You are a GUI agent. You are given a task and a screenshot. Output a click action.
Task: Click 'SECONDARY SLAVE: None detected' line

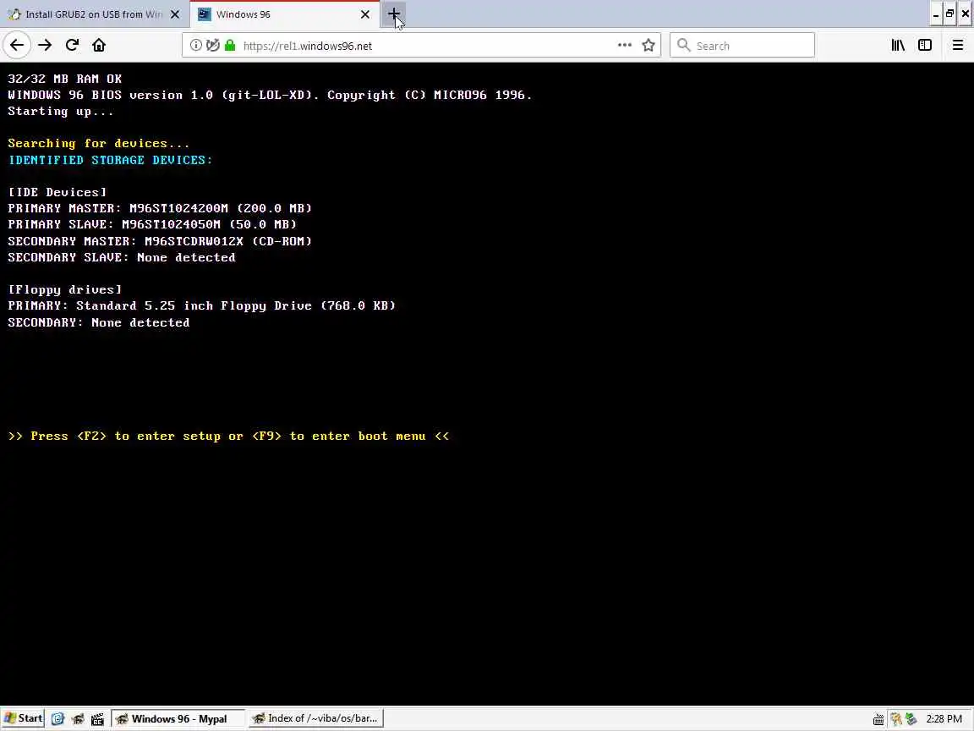[122, 257]
